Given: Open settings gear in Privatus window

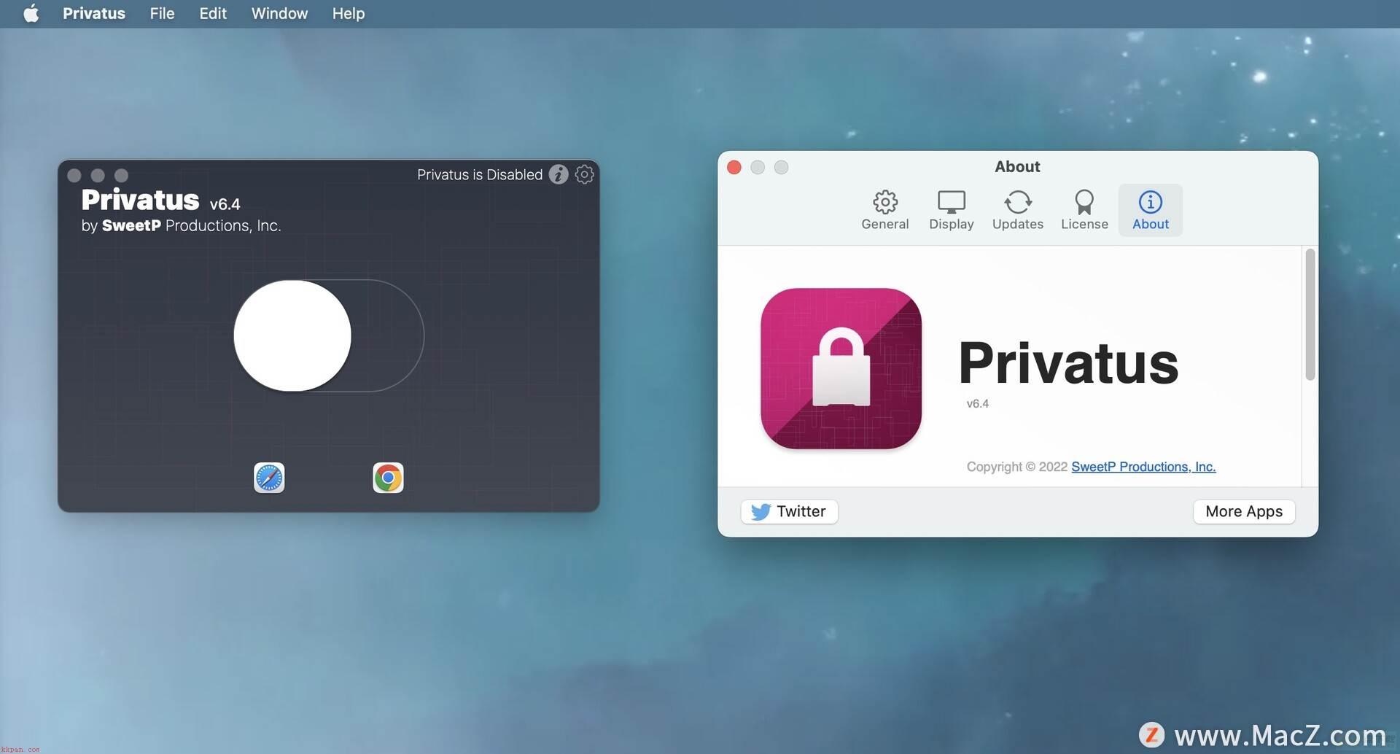Looking at the screenshot, I should tap(584, 174).
